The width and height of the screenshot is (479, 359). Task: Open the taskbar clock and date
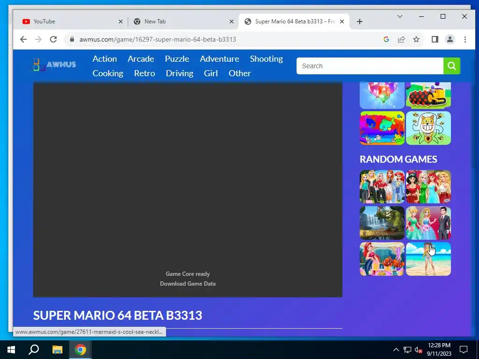coord(439,350)
